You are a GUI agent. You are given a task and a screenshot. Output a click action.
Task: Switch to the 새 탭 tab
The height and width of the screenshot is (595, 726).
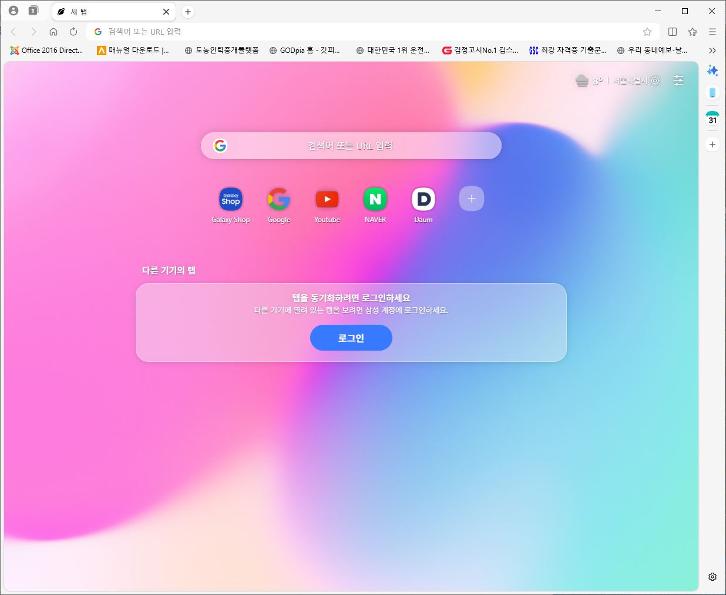click(x=106, y=11)
